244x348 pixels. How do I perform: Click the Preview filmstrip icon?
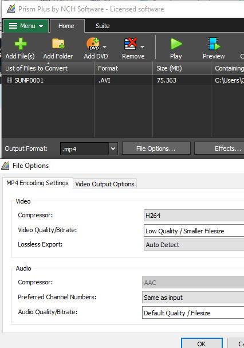click(x=214, y=44)
